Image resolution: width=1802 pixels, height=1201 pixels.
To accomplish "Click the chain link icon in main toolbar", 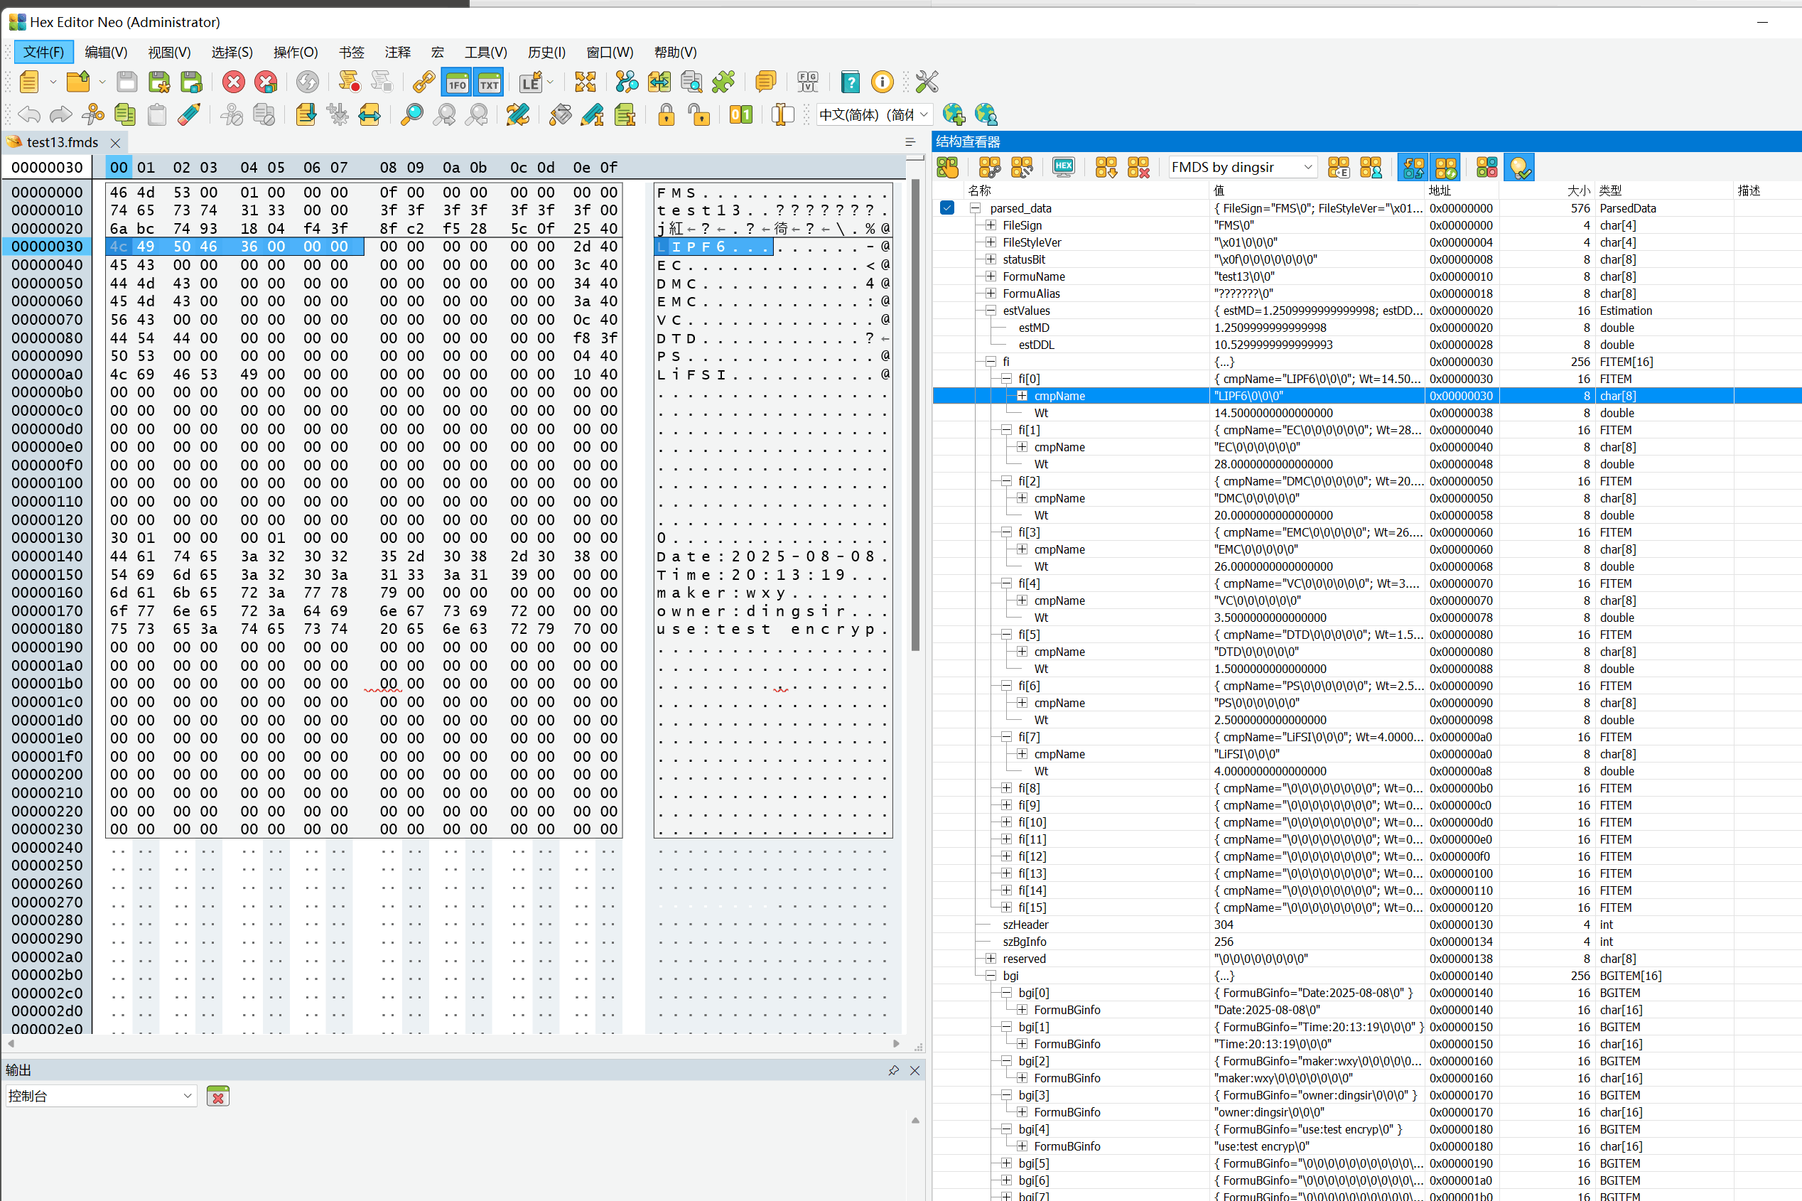I will pos(423,81).
